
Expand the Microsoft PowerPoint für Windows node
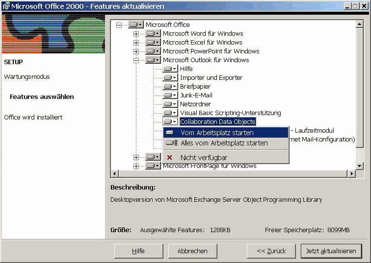pyautogui.click(x=136, y=51)
